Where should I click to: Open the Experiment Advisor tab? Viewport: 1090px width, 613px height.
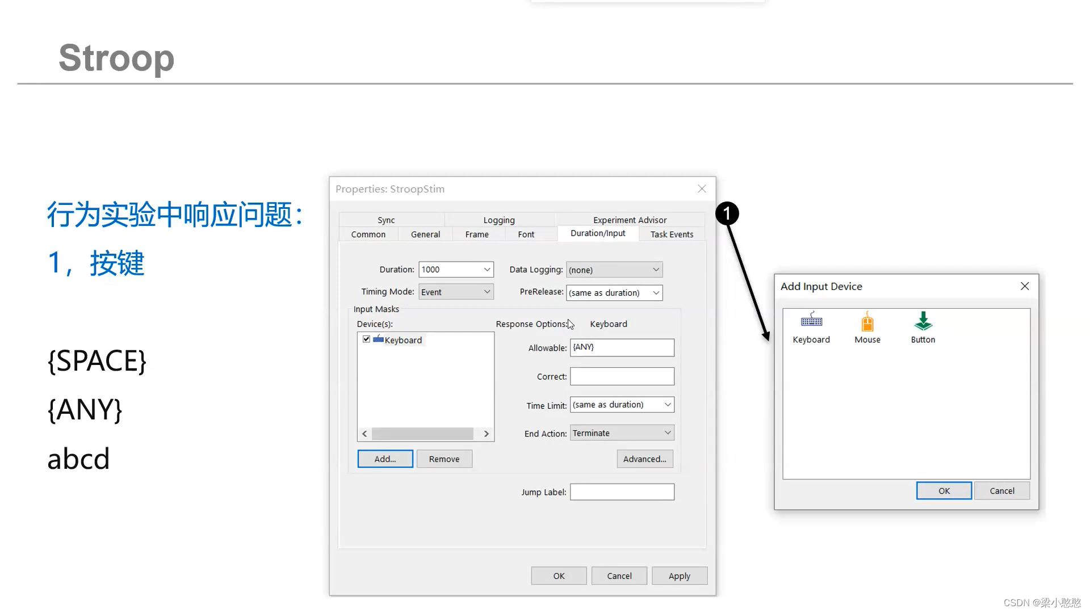(x=630, y=220)
